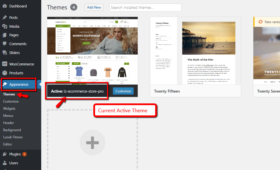Open the Customize submenu link

coord(11,101)
